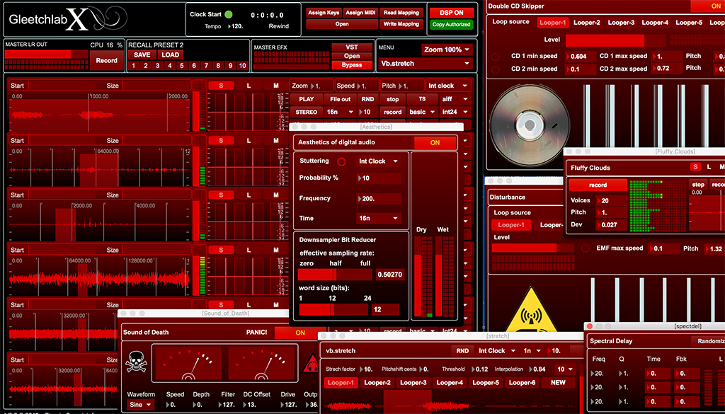Click the green Clock Start indicator
The height and width of the screenshot is (414, 725).
229,14
